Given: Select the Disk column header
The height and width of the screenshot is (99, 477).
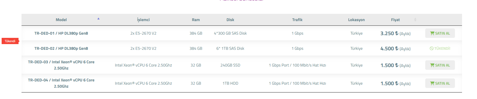Looking at the screenshot, I should point(230,20).
